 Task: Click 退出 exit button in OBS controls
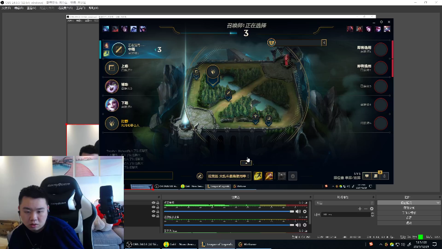409,223
